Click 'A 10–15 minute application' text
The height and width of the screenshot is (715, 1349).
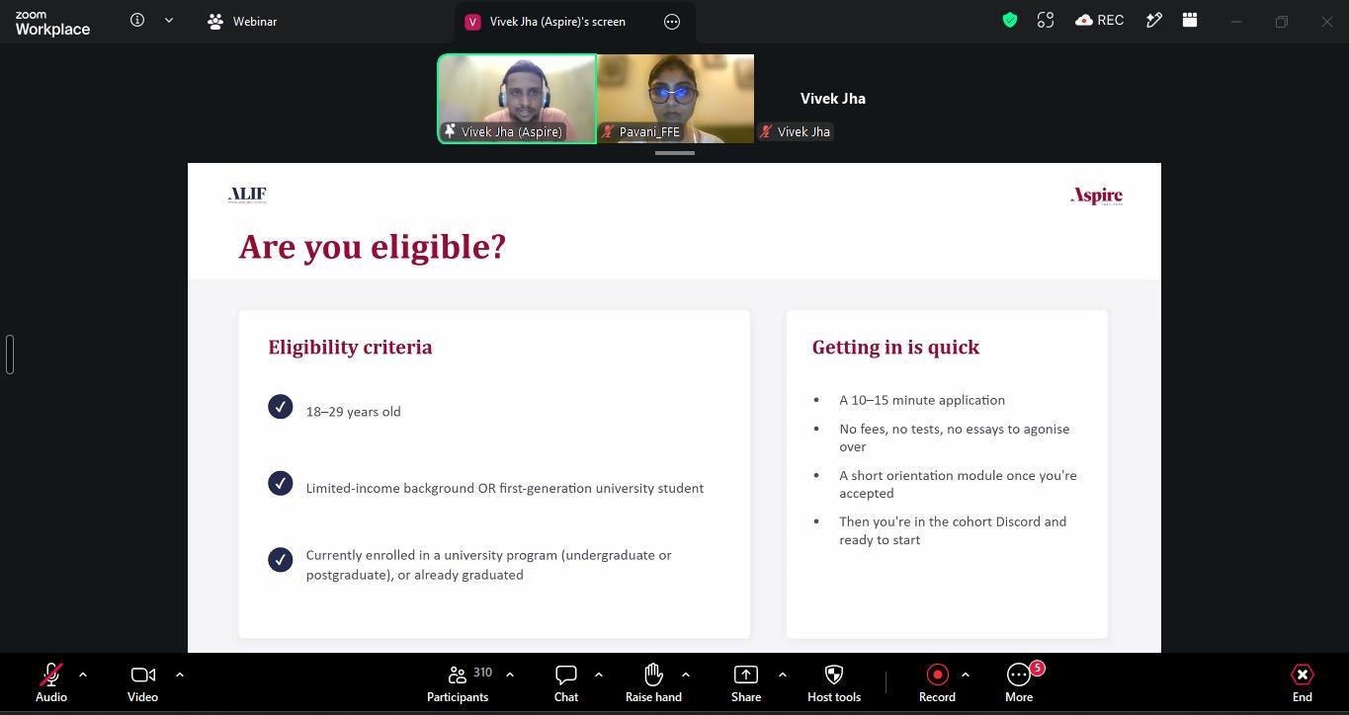pyautogui.click(x=922, y=400)
